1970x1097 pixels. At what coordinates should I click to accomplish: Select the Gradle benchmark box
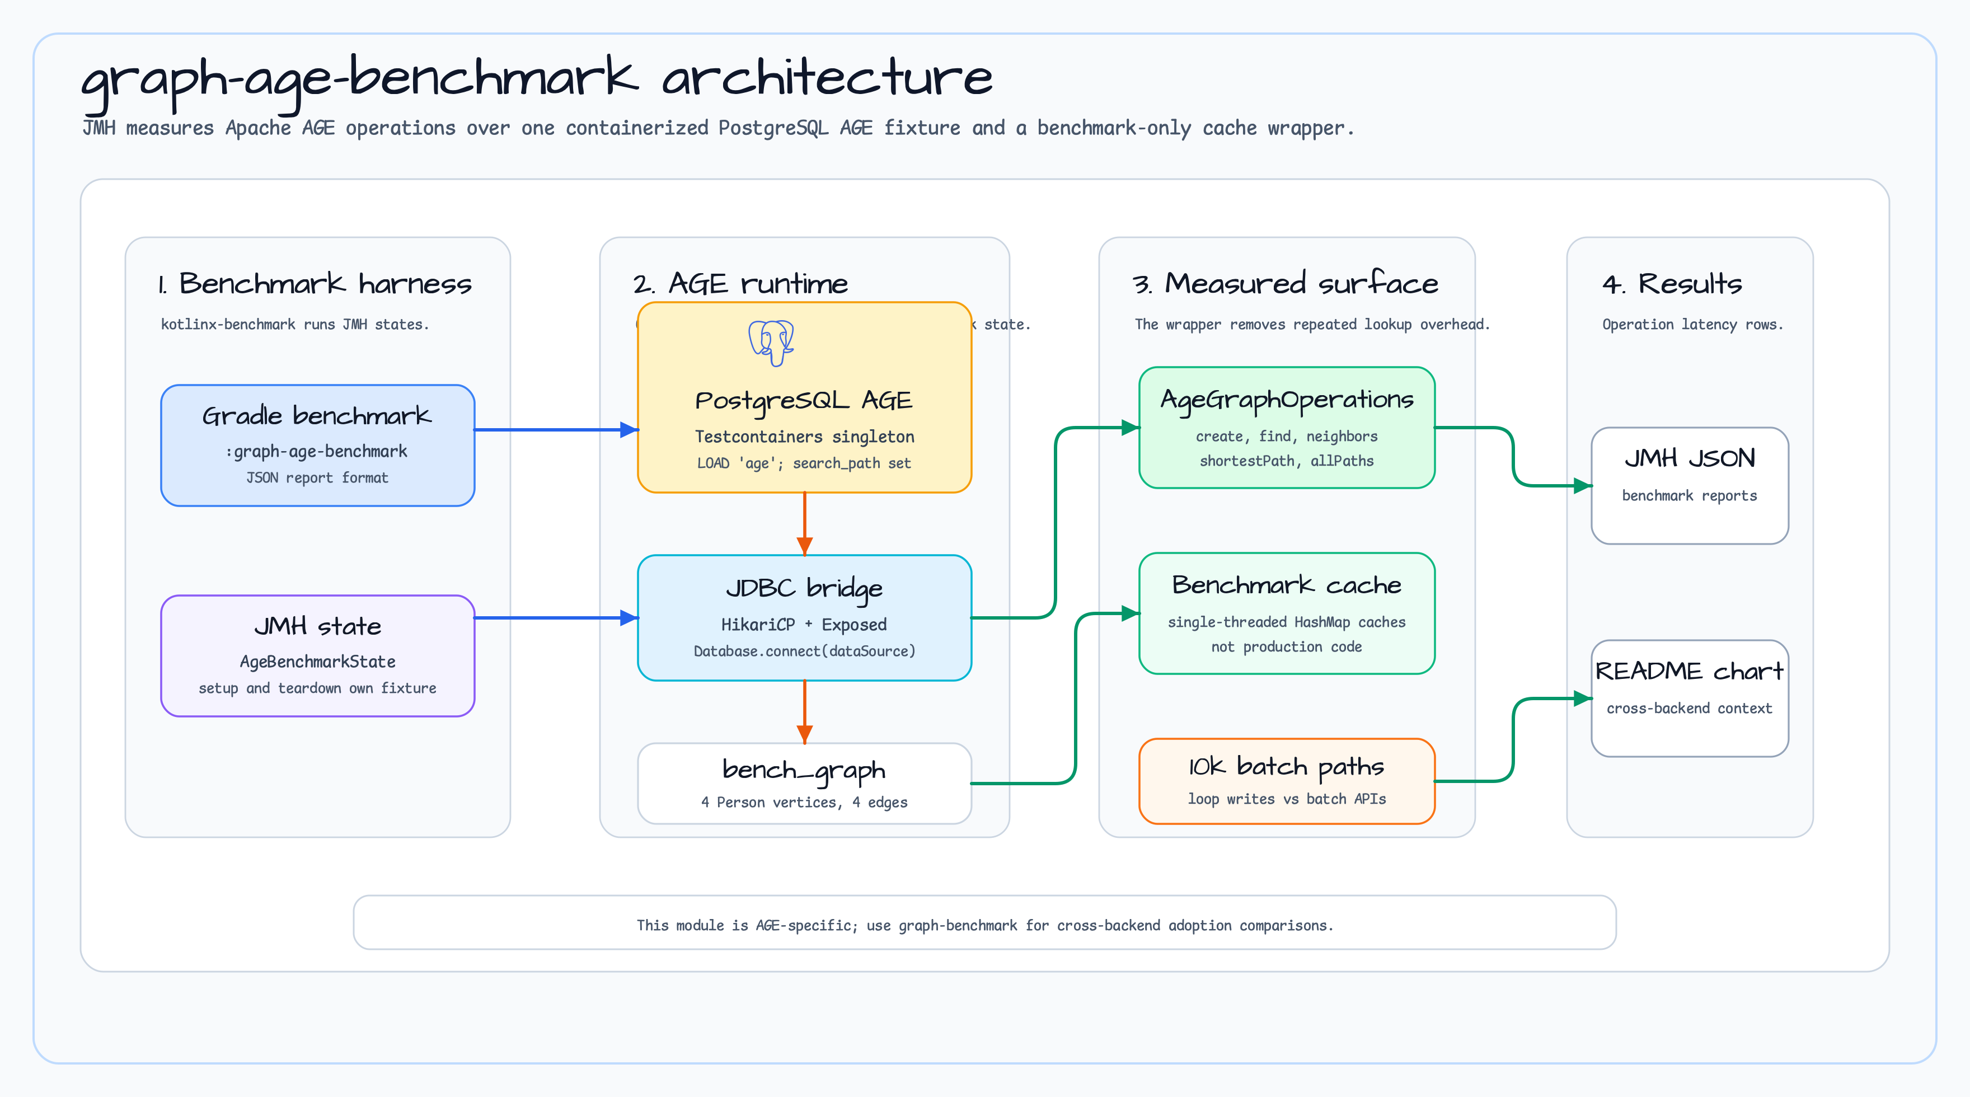pyautogui.click(x=317, y=445)
